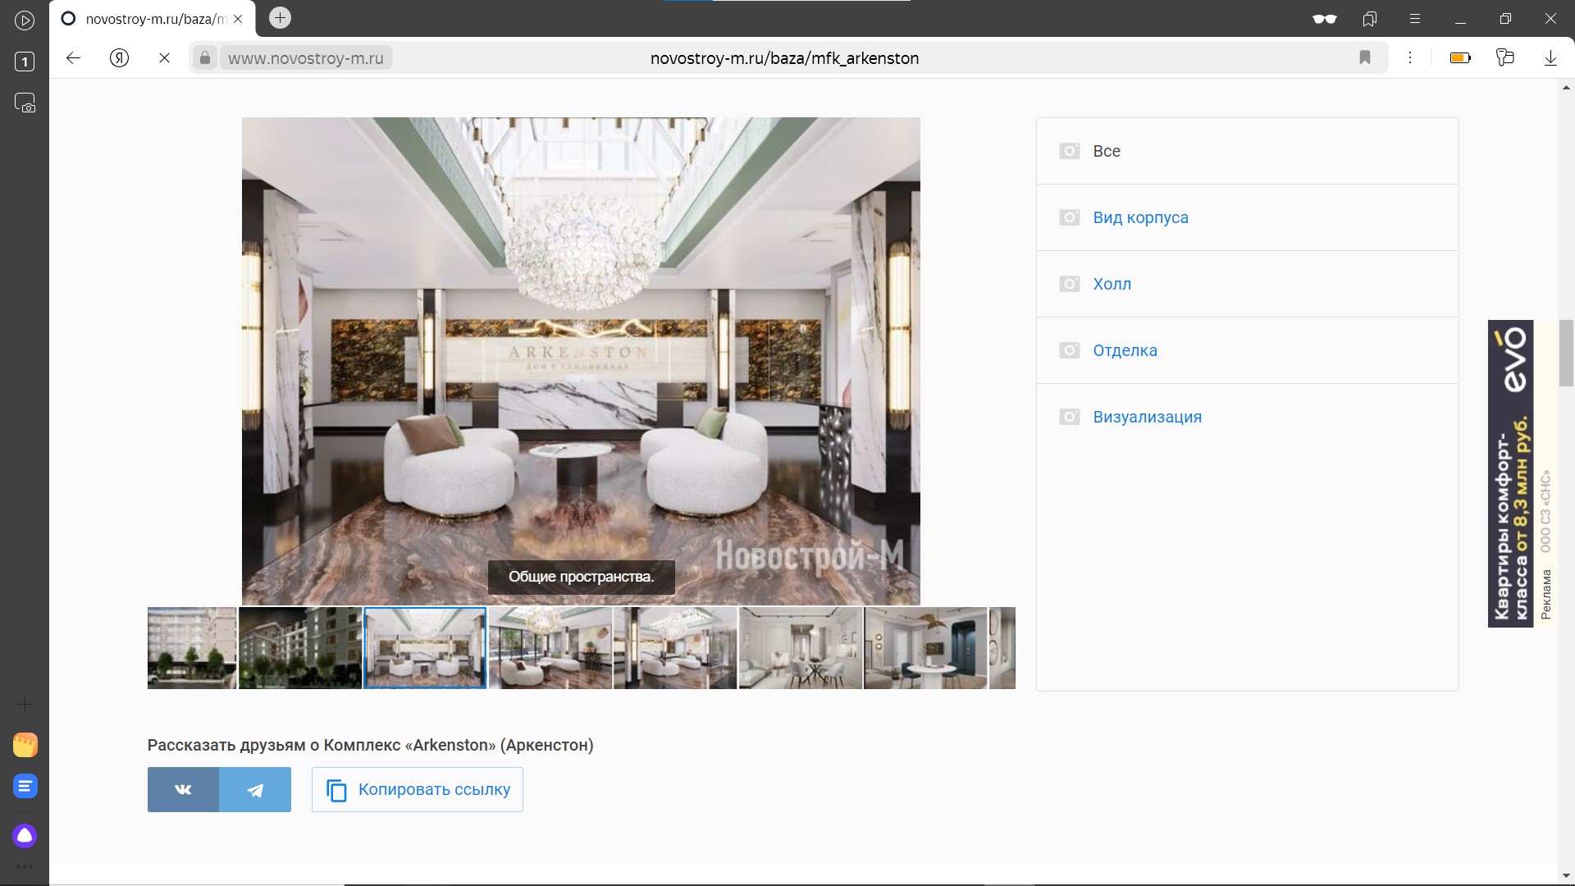This screenshot has height=886, width=1575.
Task: Open the blue messages app in the sidebar
Action: tap(25, 786)
